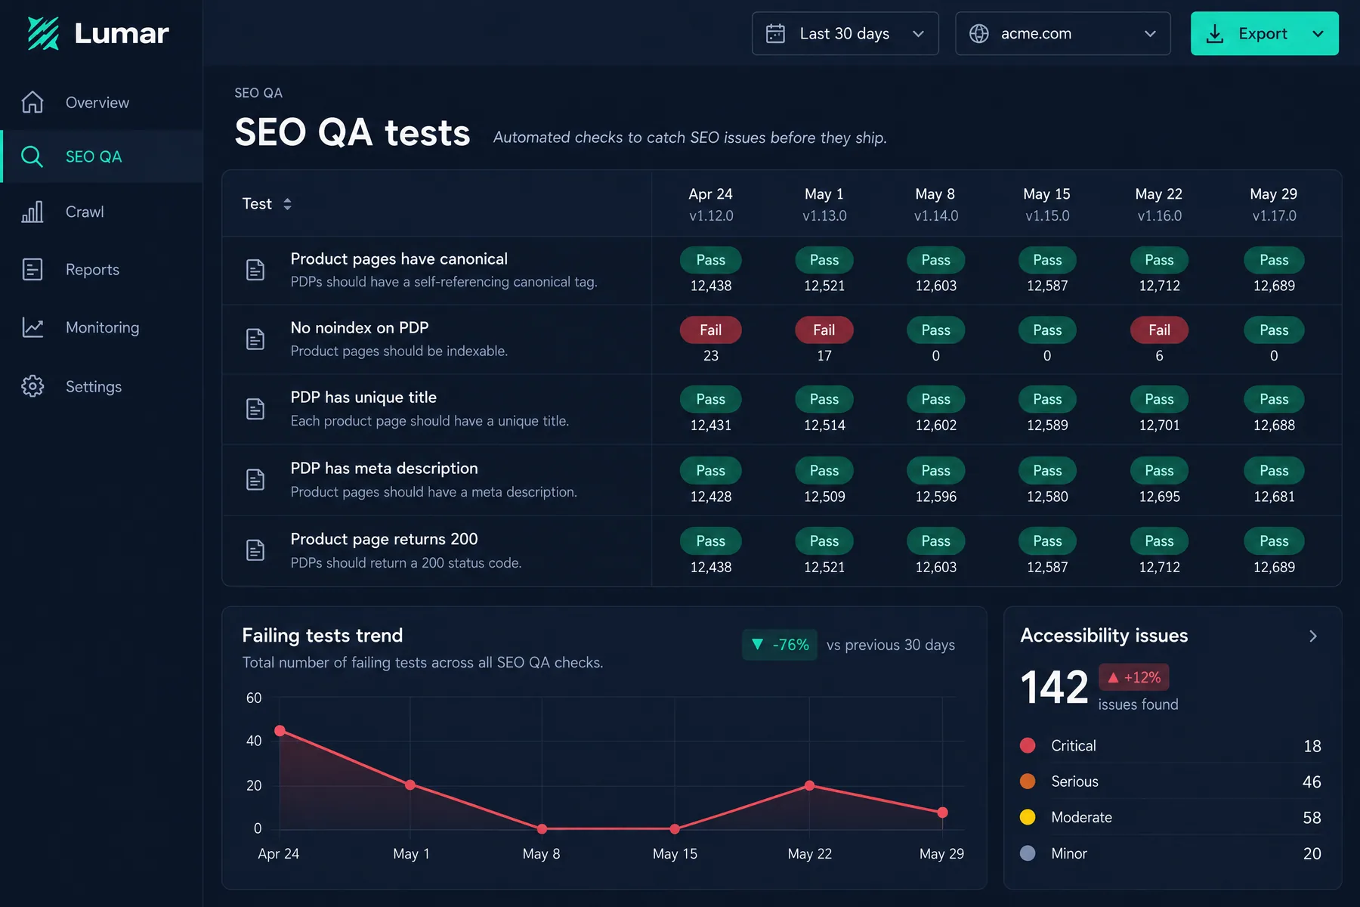The width and height of the screenshot is (1360, 907).
Task: Click the Fail badge under May 22
Action: [1159, 330]
